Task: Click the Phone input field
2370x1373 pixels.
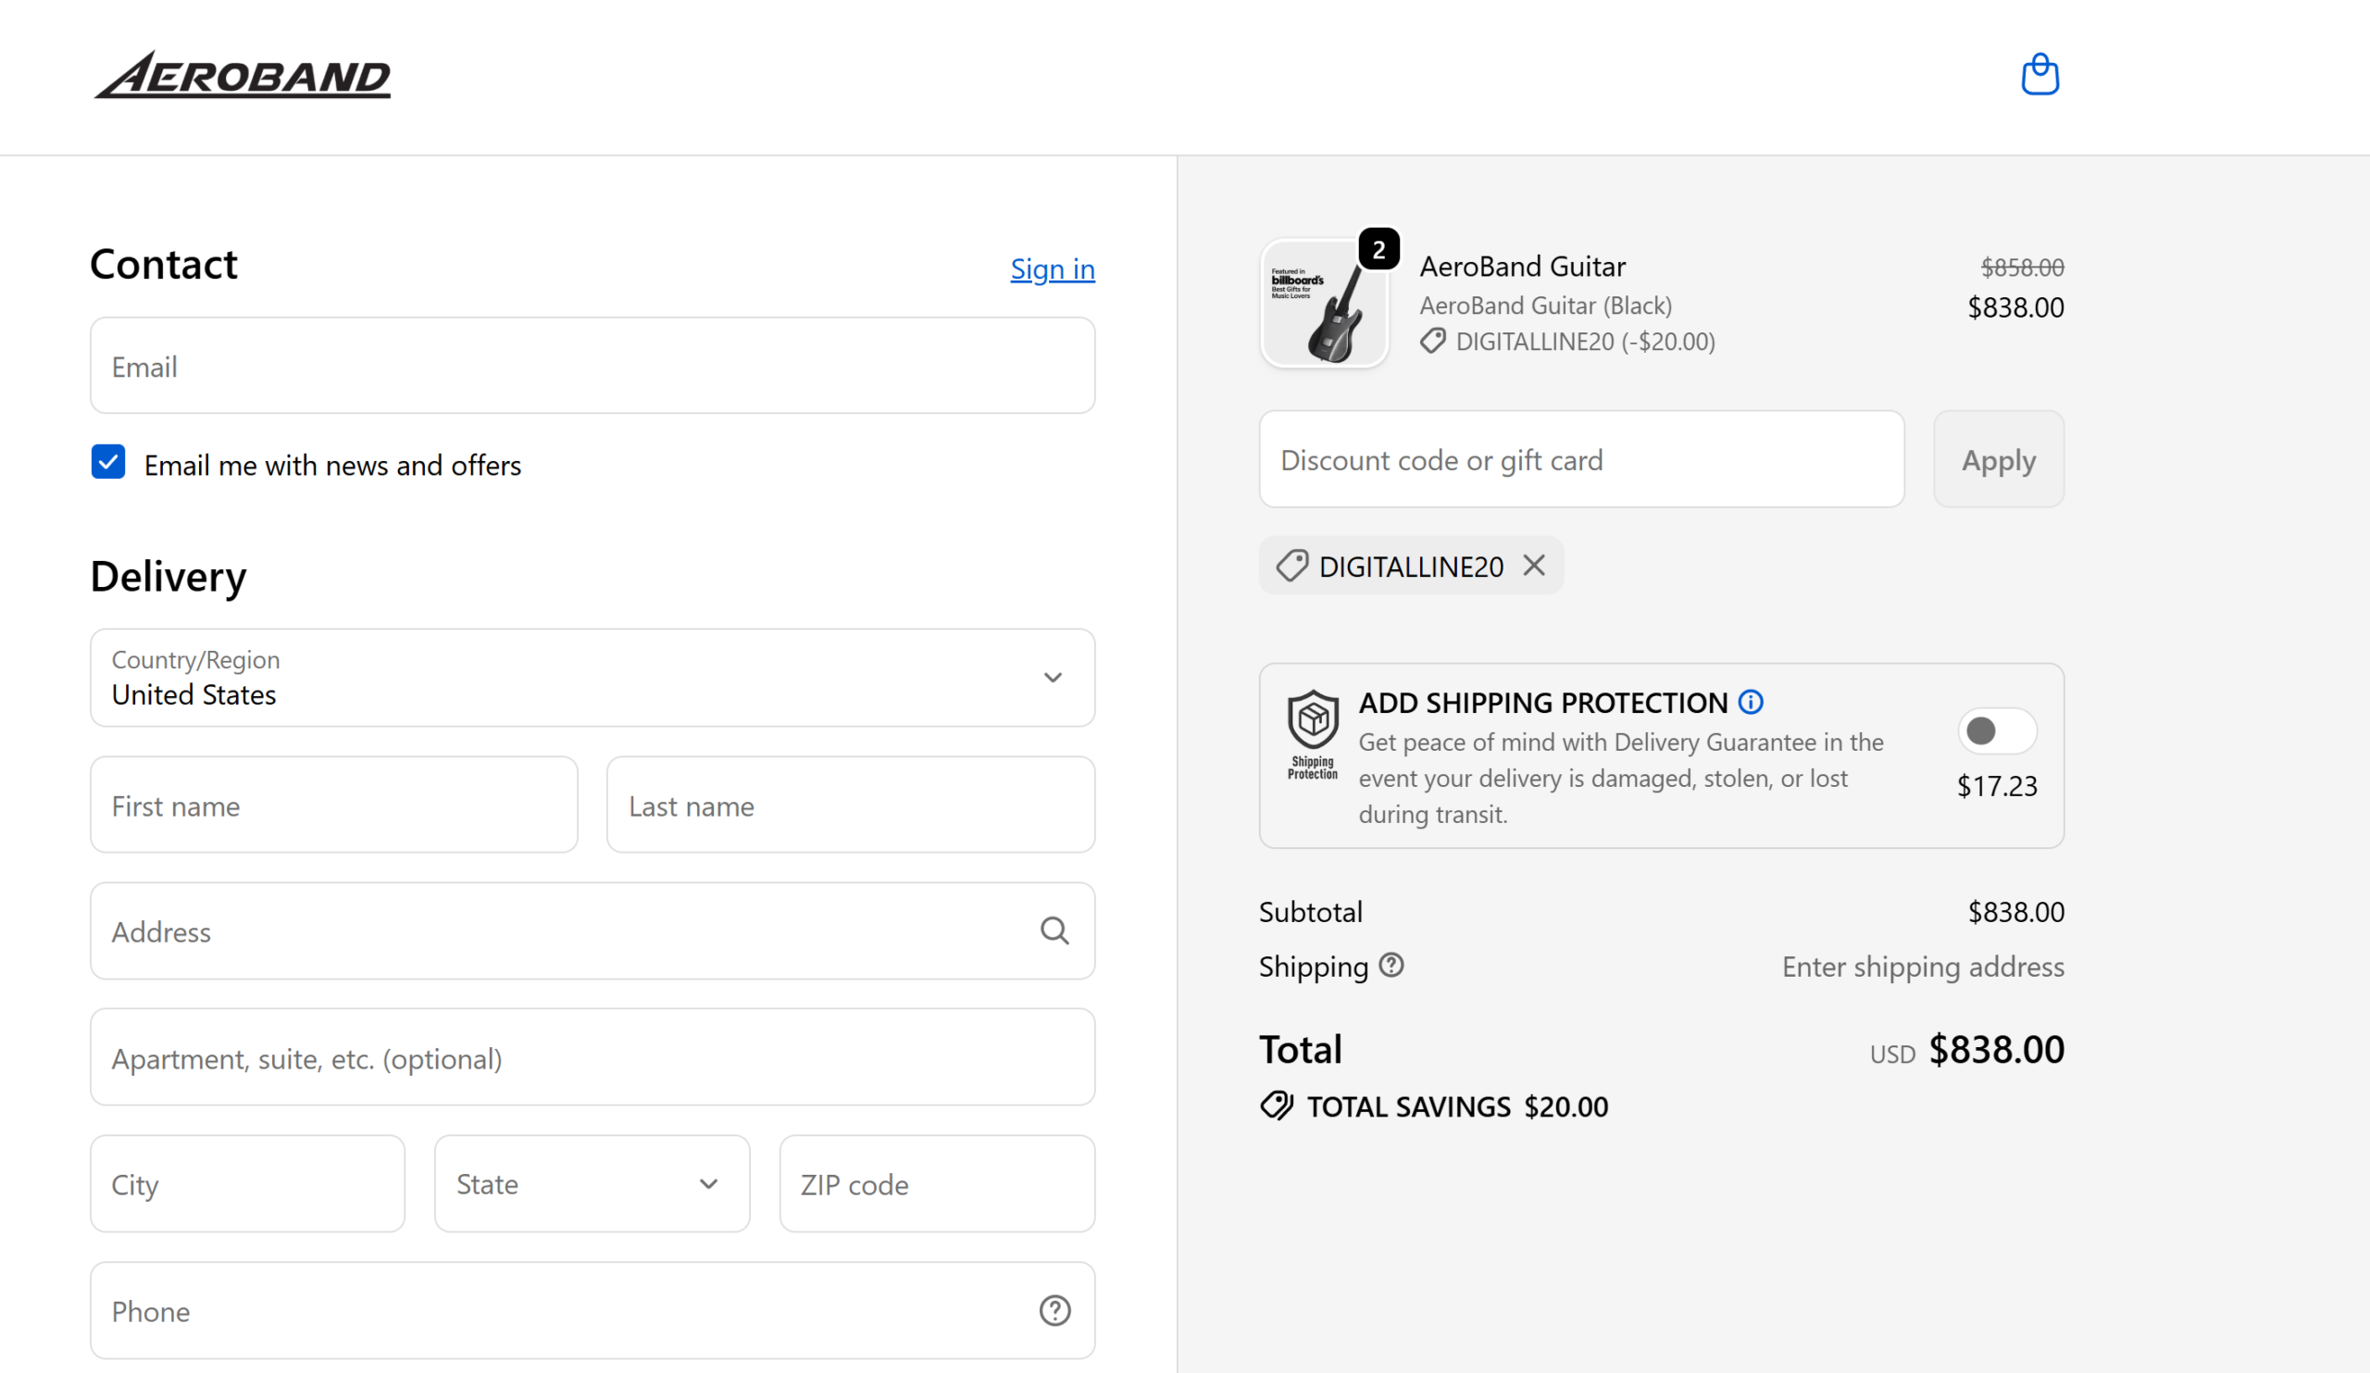Action: click(x=592, y=1310)
